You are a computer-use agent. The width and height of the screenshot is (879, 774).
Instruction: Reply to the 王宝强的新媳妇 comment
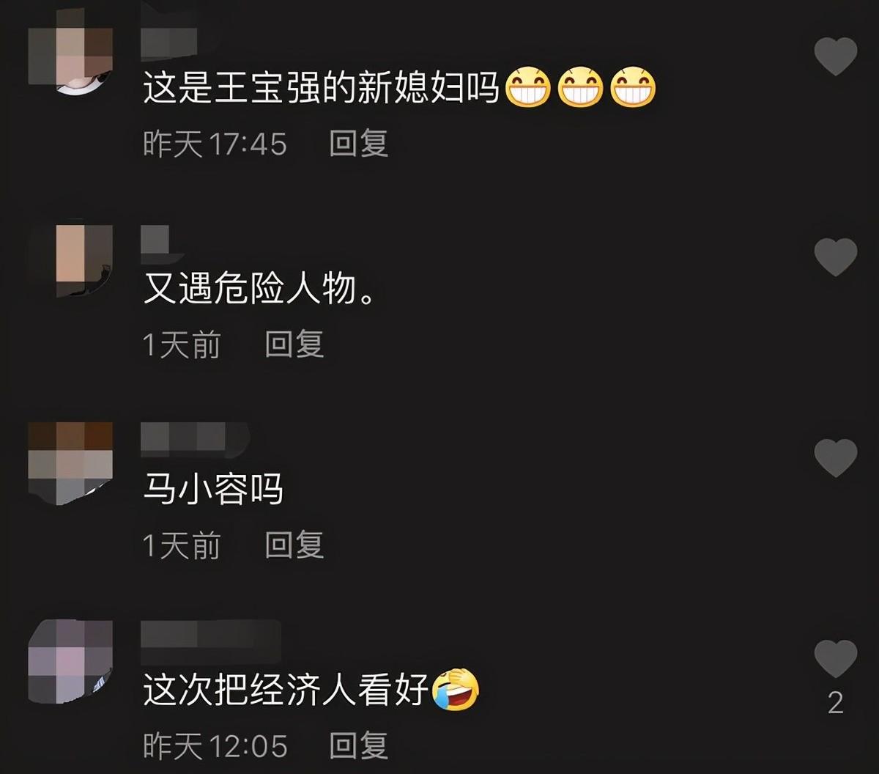point(358,143)
